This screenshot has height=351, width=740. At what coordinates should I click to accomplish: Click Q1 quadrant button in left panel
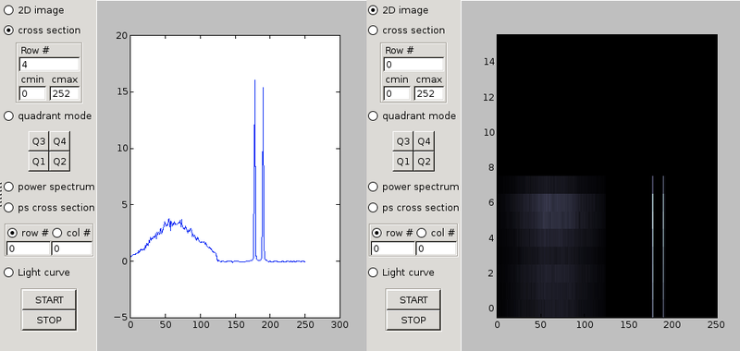(39, 162)
